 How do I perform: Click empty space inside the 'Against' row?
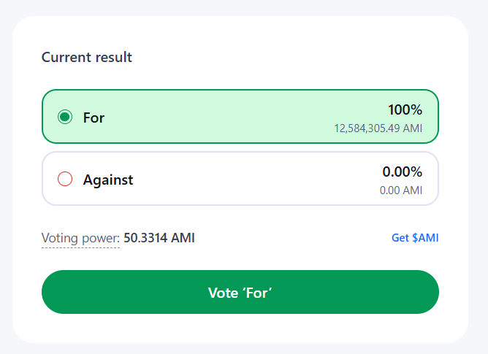(248, 180)
